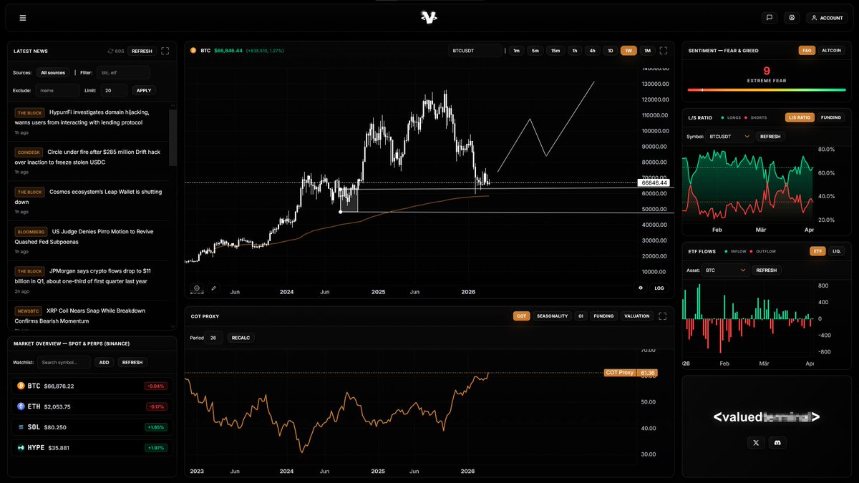Select the 1W weekly timeframe
The width and height of the screenshot is (859, 483).
coord(629,51)
